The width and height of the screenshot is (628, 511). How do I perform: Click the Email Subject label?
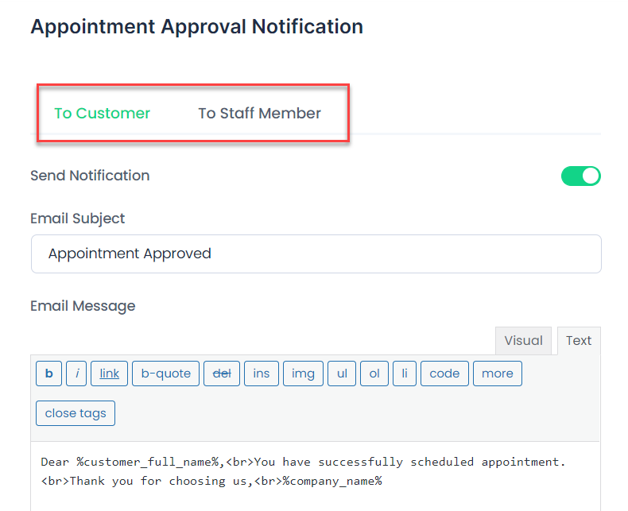tap(78, 219)
